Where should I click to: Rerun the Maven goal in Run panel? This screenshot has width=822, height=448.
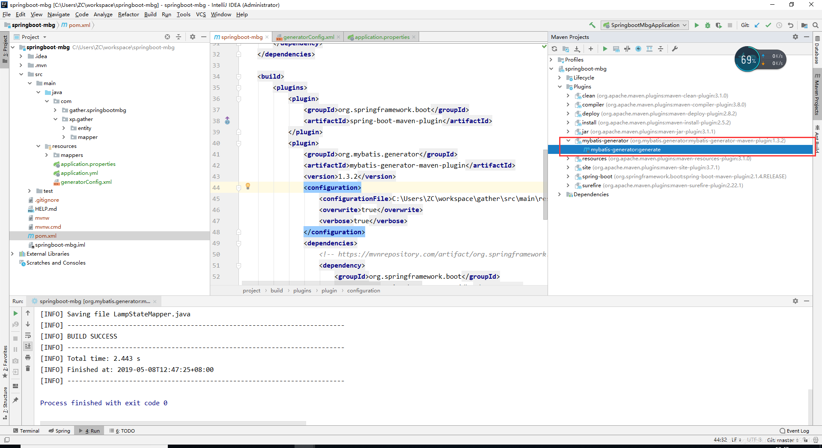click(15, 313)
